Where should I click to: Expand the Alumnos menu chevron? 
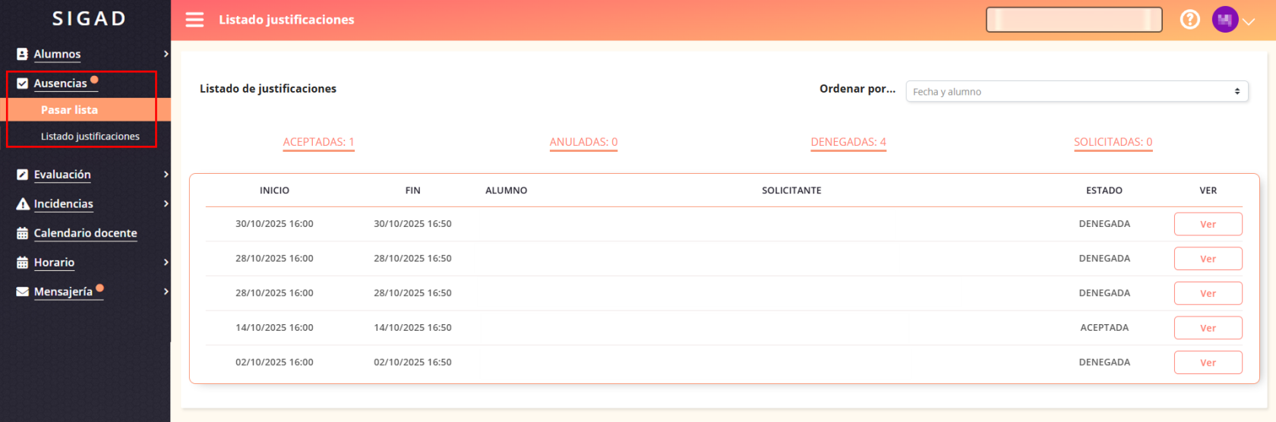pos(166,54)
